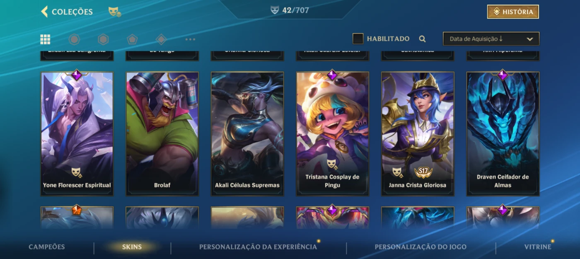Select the Yone Florescer Espiritual skin card
Image resolution: width=580 pixels, height=259 pixels.
[x=77, y=134]
